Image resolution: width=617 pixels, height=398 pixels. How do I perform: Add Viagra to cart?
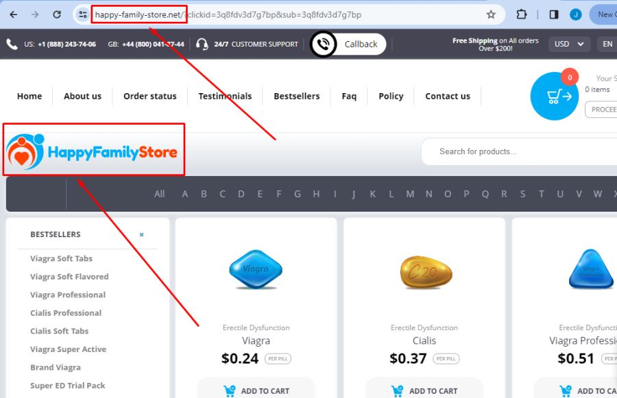click(x=256, y=390)
